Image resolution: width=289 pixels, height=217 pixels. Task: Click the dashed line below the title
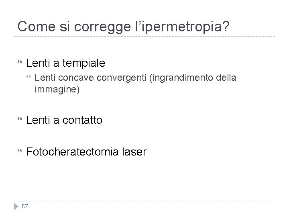(x=144, y=37)
